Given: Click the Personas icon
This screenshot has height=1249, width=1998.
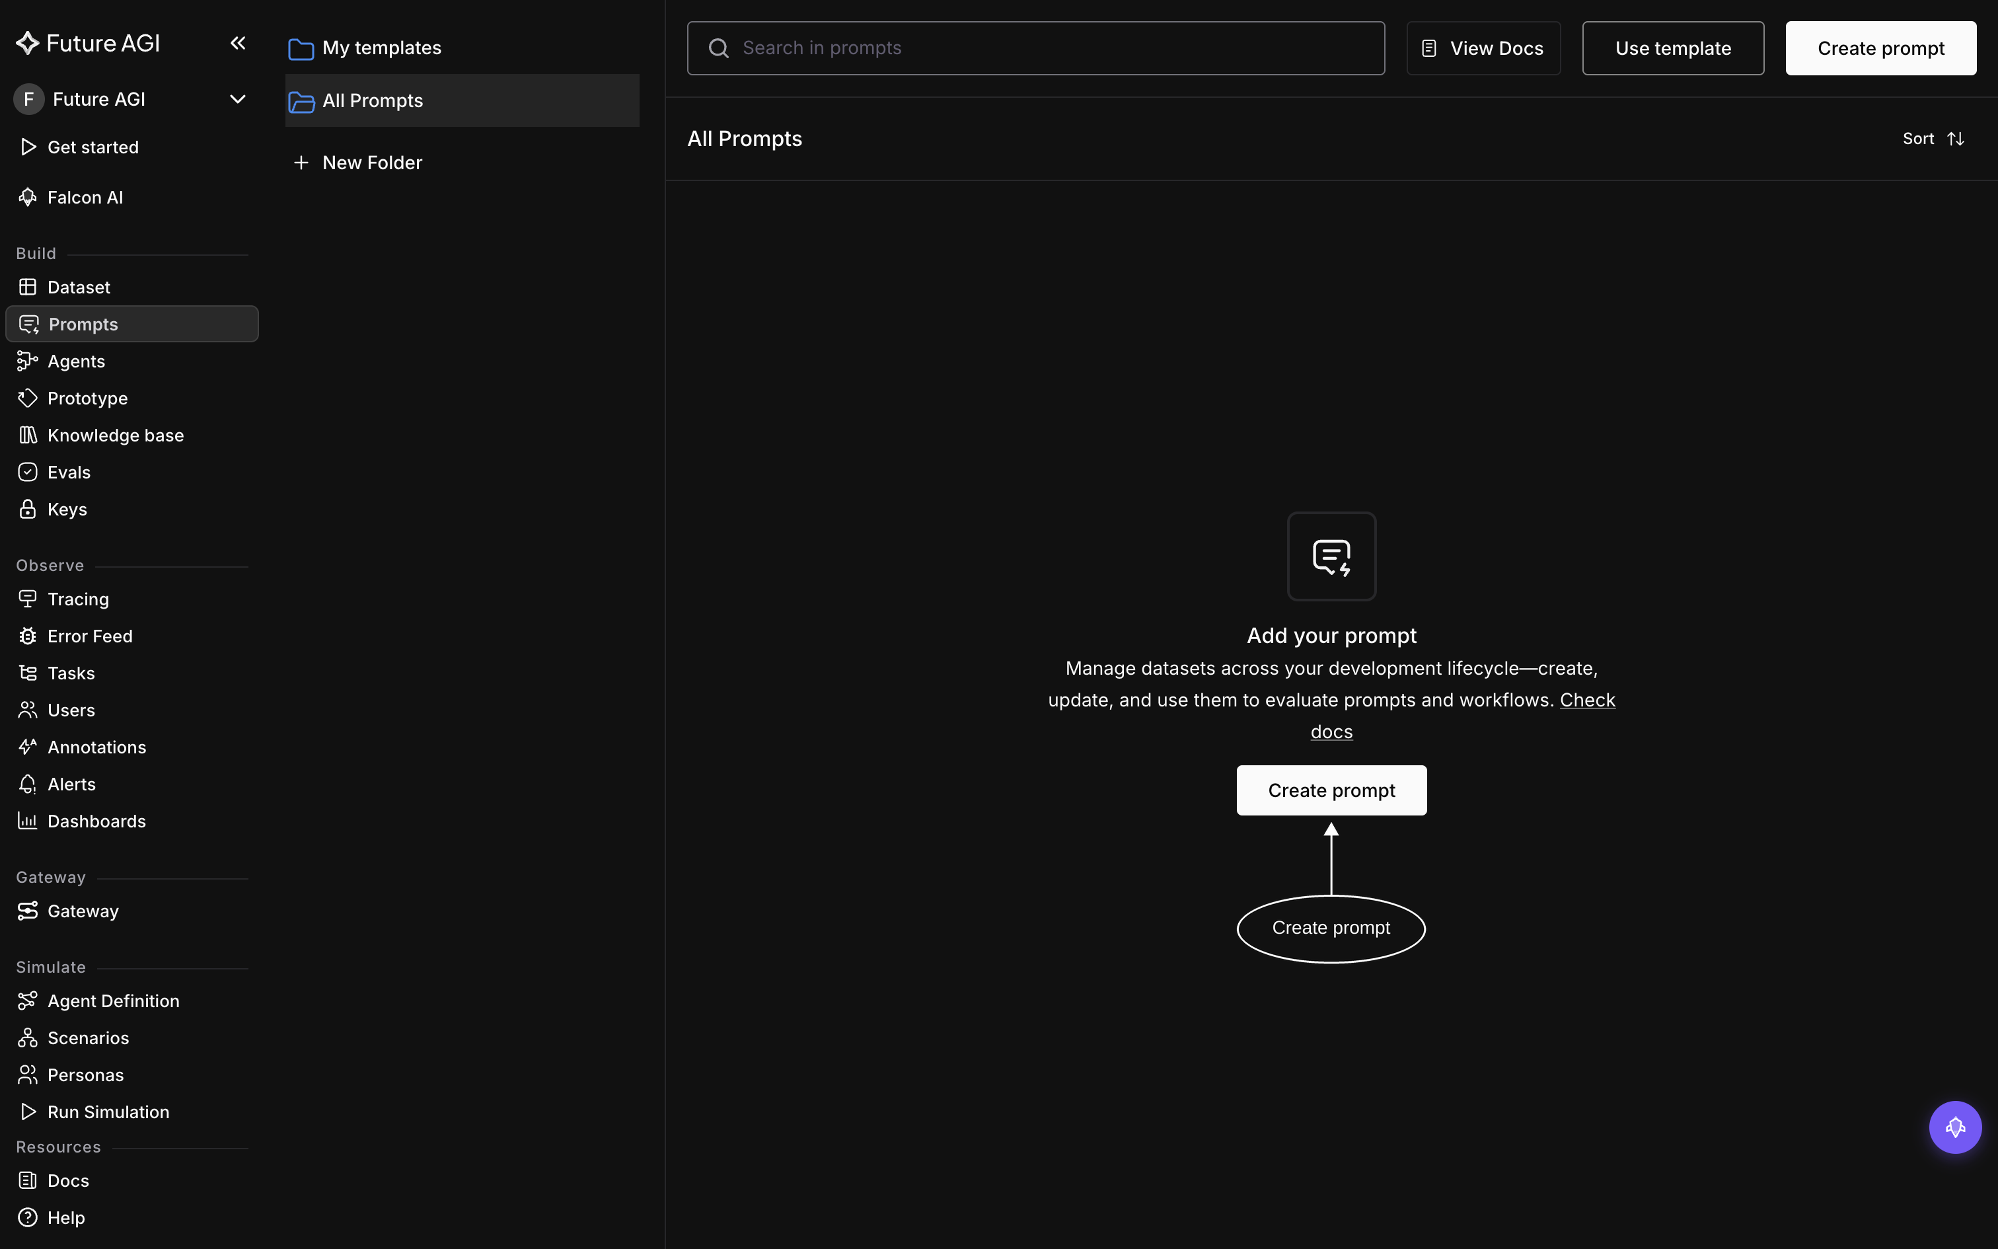Looking at the screenshot, I should point(28,1076).
